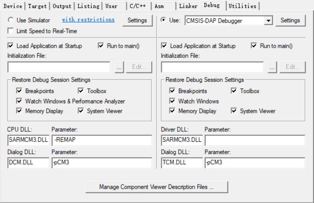Click the simulator initialization Edit... button

(139, 67)
